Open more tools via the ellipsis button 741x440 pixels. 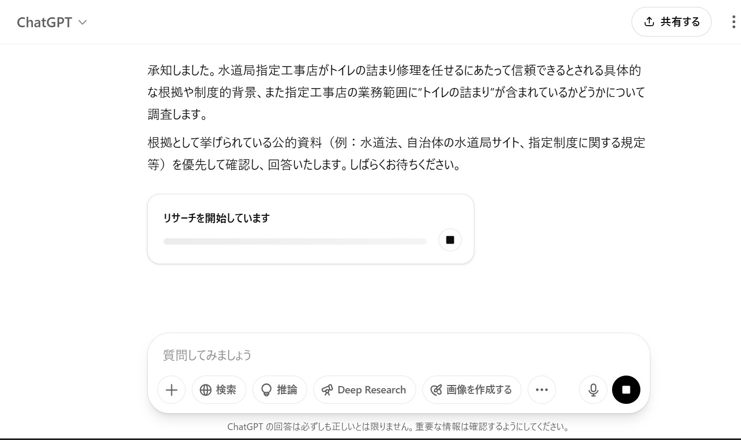click(542, 390)
